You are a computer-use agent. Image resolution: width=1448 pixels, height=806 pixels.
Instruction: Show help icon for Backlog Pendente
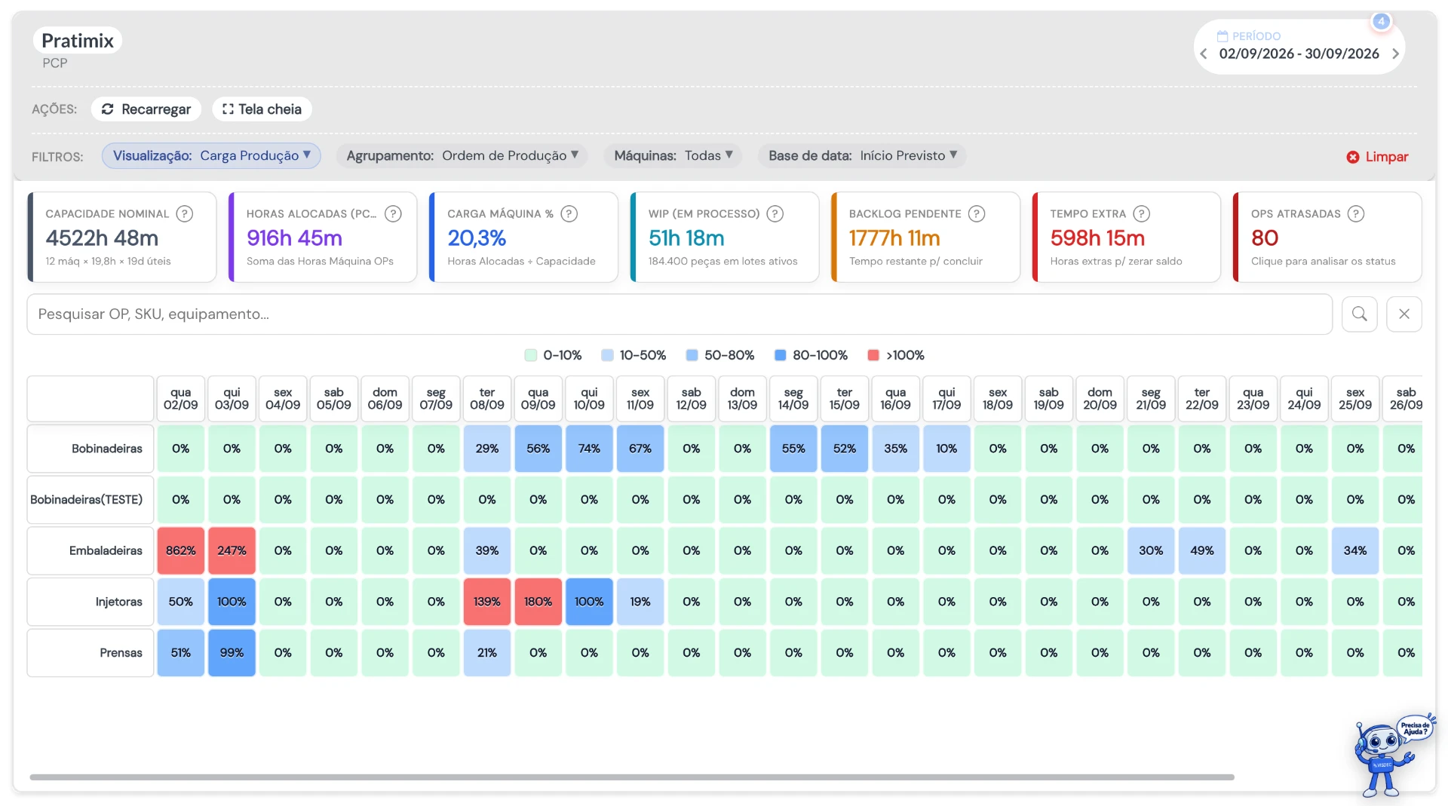[977, 214]
